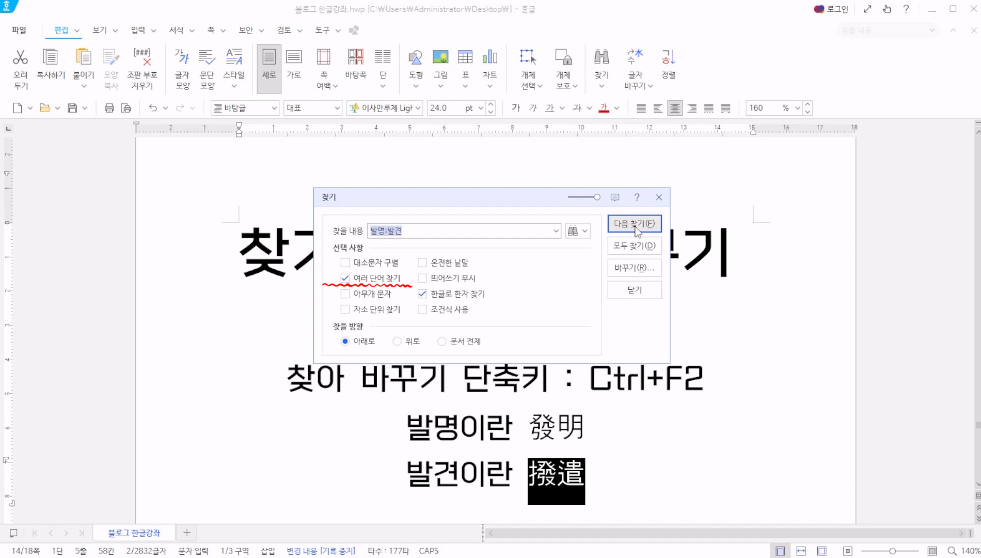Select 위로 search direction radio

point(397,341)
